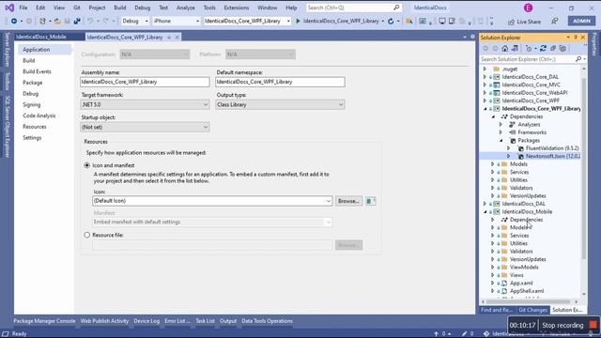The width and height of the screenshot is (601, 338).
Task: Open the Output window tab
Action: (x=228, y=321)
